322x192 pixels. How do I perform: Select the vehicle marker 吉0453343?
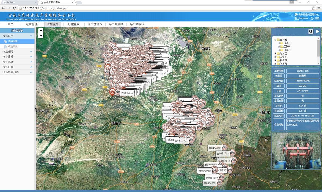point(224,161)
